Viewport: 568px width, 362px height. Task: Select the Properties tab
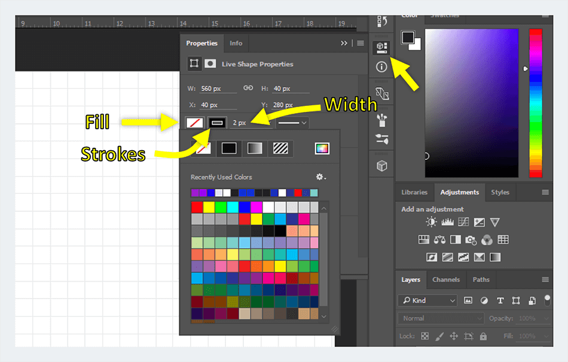click(201, 43)
